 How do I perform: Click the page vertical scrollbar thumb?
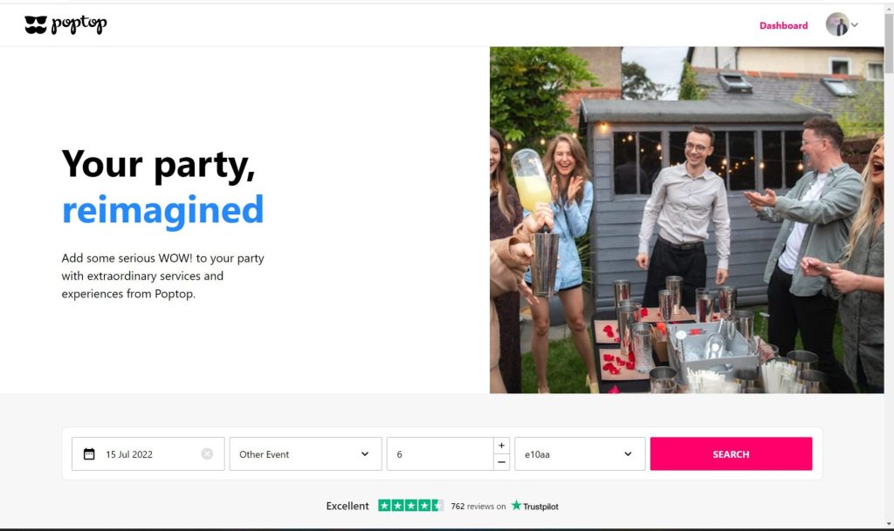tap(889, 43)
